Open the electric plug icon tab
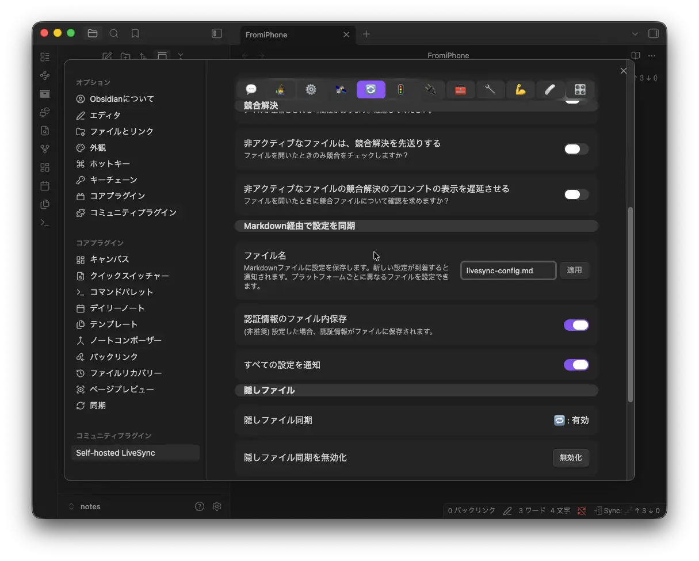699x561 pixels. 430,89
